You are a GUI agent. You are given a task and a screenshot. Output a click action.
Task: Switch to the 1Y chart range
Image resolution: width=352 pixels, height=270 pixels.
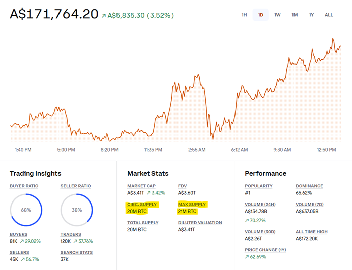[x=311, y=15]
